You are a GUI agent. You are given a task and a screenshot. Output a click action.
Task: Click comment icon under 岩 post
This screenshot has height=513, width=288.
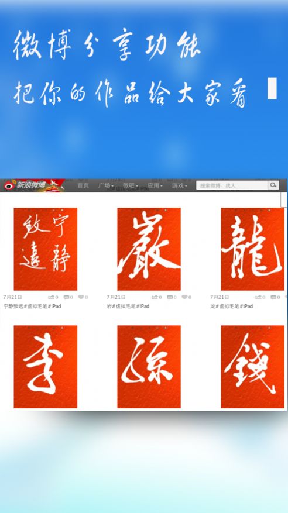pos(170,297)
